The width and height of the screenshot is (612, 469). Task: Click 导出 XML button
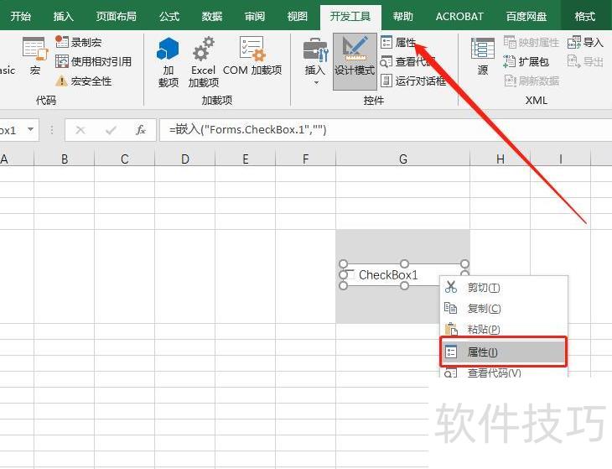click(585, 61)
